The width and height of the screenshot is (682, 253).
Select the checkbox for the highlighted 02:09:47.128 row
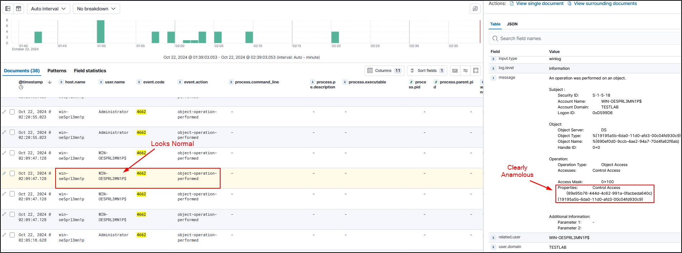coord(12,174)
